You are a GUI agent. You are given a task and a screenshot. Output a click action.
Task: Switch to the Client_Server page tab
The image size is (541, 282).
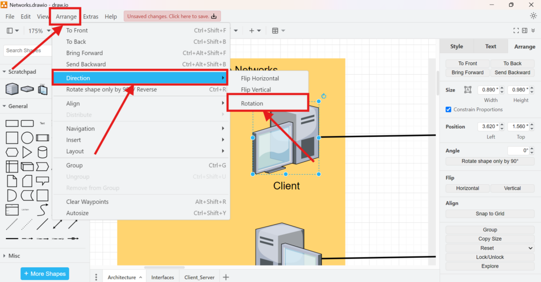[x=199, y=277]
